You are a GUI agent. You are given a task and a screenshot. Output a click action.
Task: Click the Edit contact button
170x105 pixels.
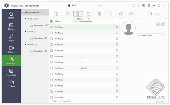(x=160, y=24)
